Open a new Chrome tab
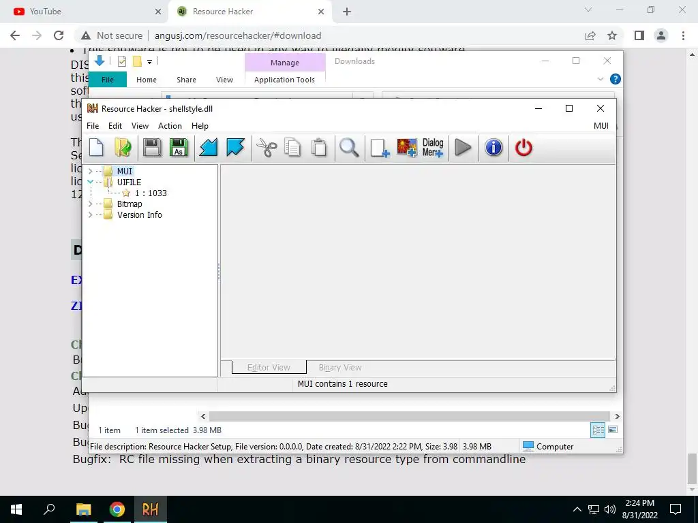This screenshot has width=698, height=523. coord(347,12)
